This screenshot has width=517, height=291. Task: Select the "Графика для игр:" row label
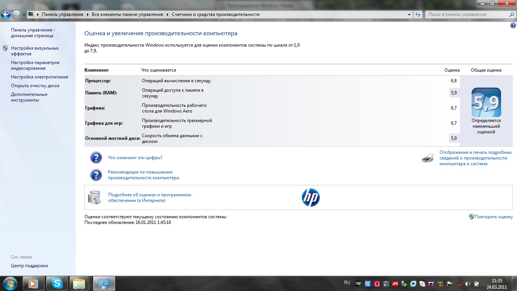(104, 123)
